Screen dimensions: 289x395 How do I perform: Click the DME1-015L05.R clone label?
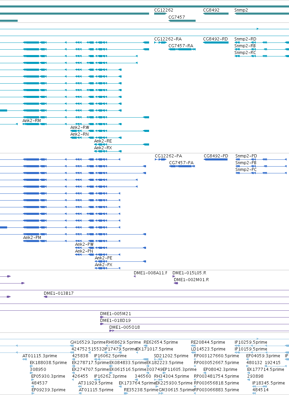tap(189, 273)
